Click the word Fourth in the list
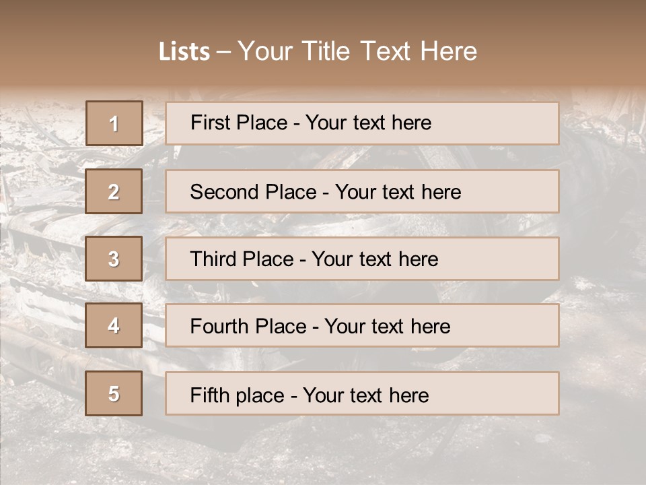The height and width of the screenshot is (485, 646). [220, 327]
